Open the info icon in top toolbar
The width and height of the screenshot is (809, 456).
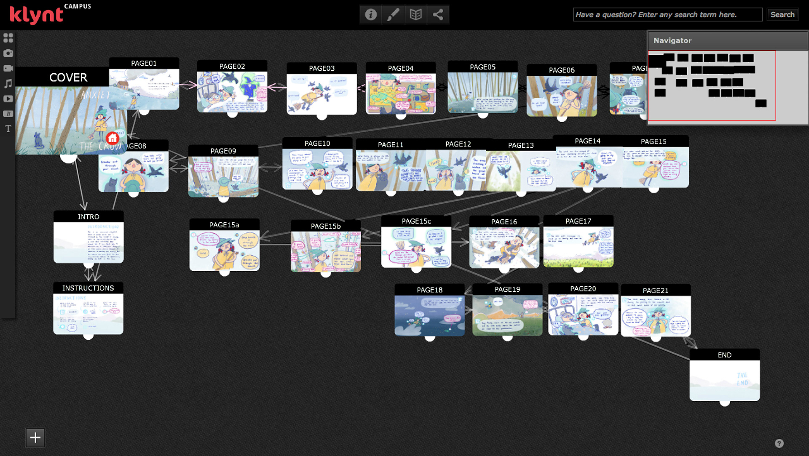[x=371, y=15]
